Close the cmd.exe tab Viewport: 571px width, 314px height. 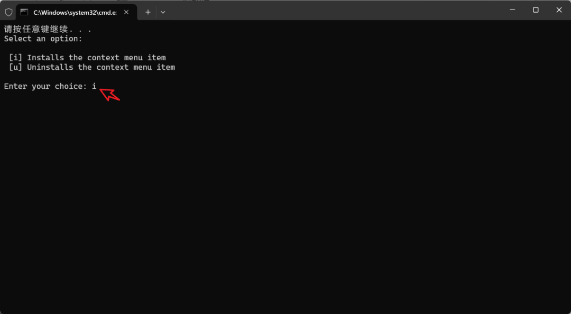point(126,12)
